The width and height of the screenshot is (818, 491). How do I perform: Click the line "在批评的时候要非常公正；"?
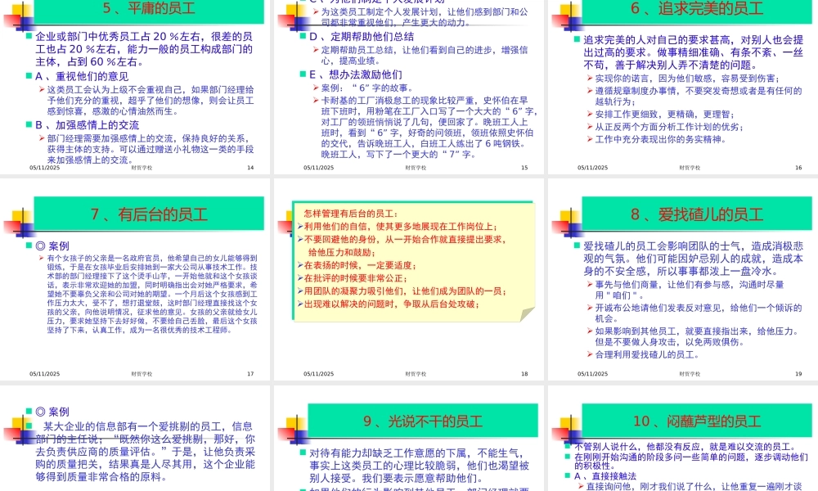pos(355,278)
